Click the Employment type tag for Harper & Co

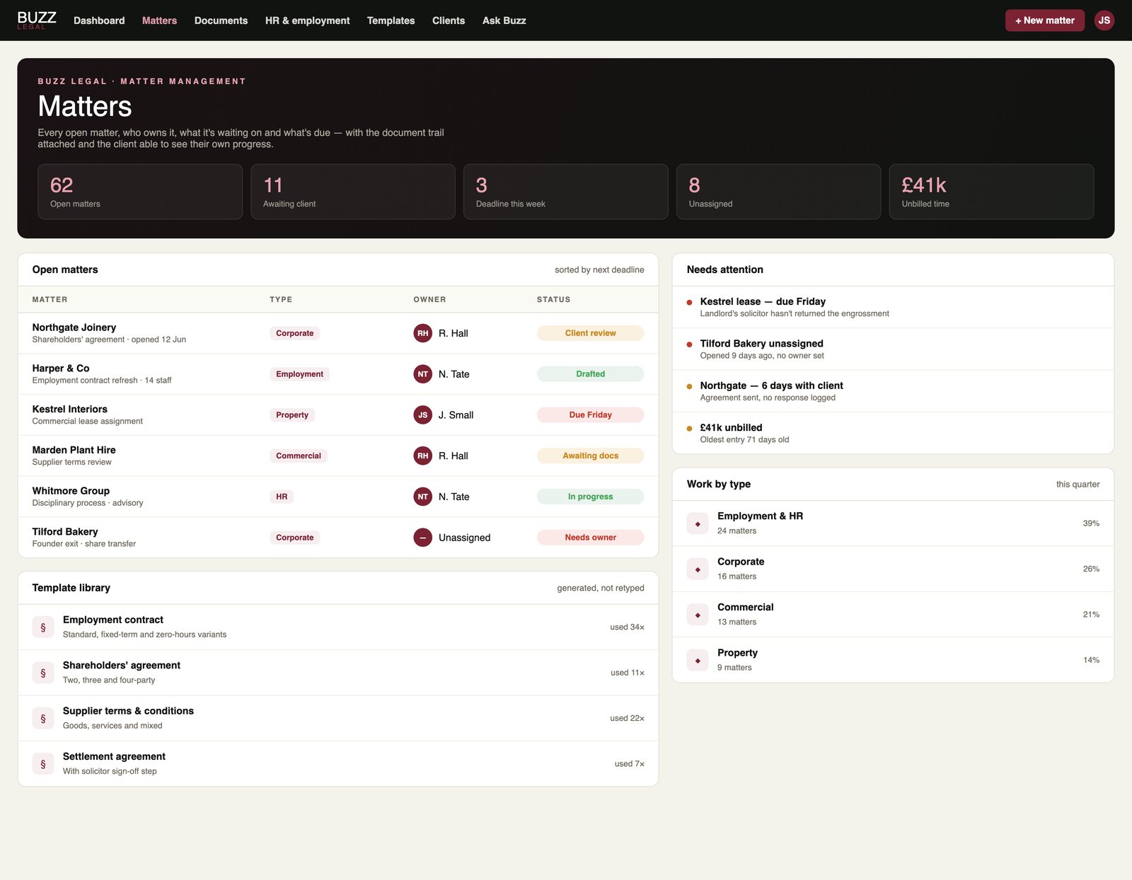coord(299,374)
